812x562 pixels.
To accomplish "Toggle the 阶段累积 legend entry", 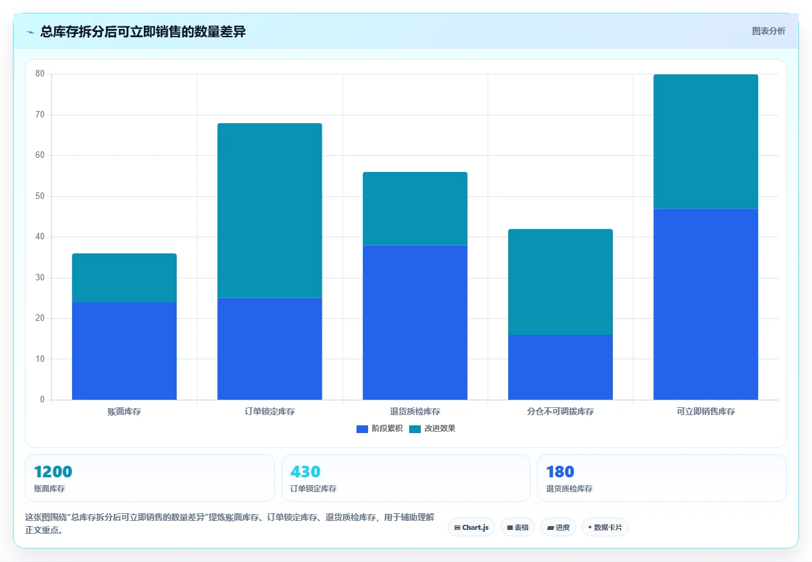I will tap(380, 429).
